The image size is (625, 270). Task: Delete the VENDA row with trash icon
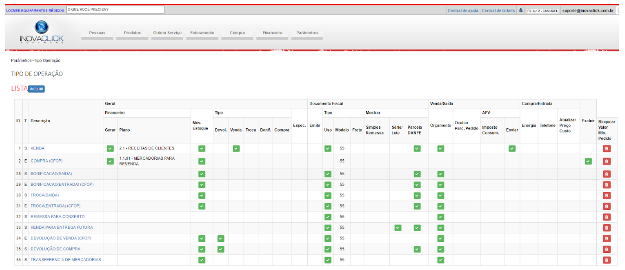(606, 149)
